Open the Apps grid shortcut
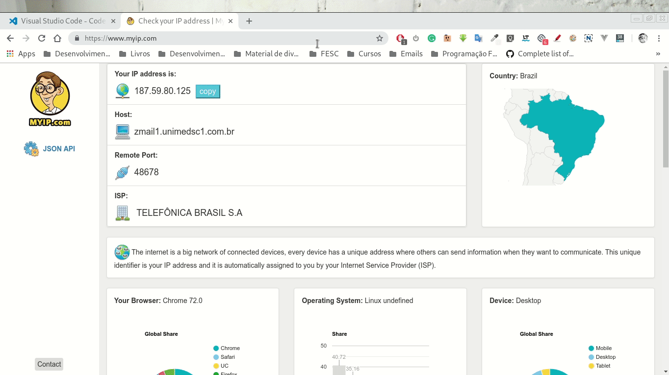Screen dimensions: 669x375 [21, 54]
